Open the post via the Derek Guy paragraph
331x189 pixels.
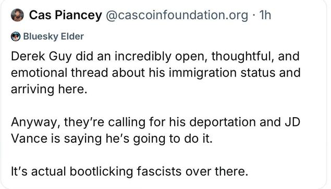point(155,73)
